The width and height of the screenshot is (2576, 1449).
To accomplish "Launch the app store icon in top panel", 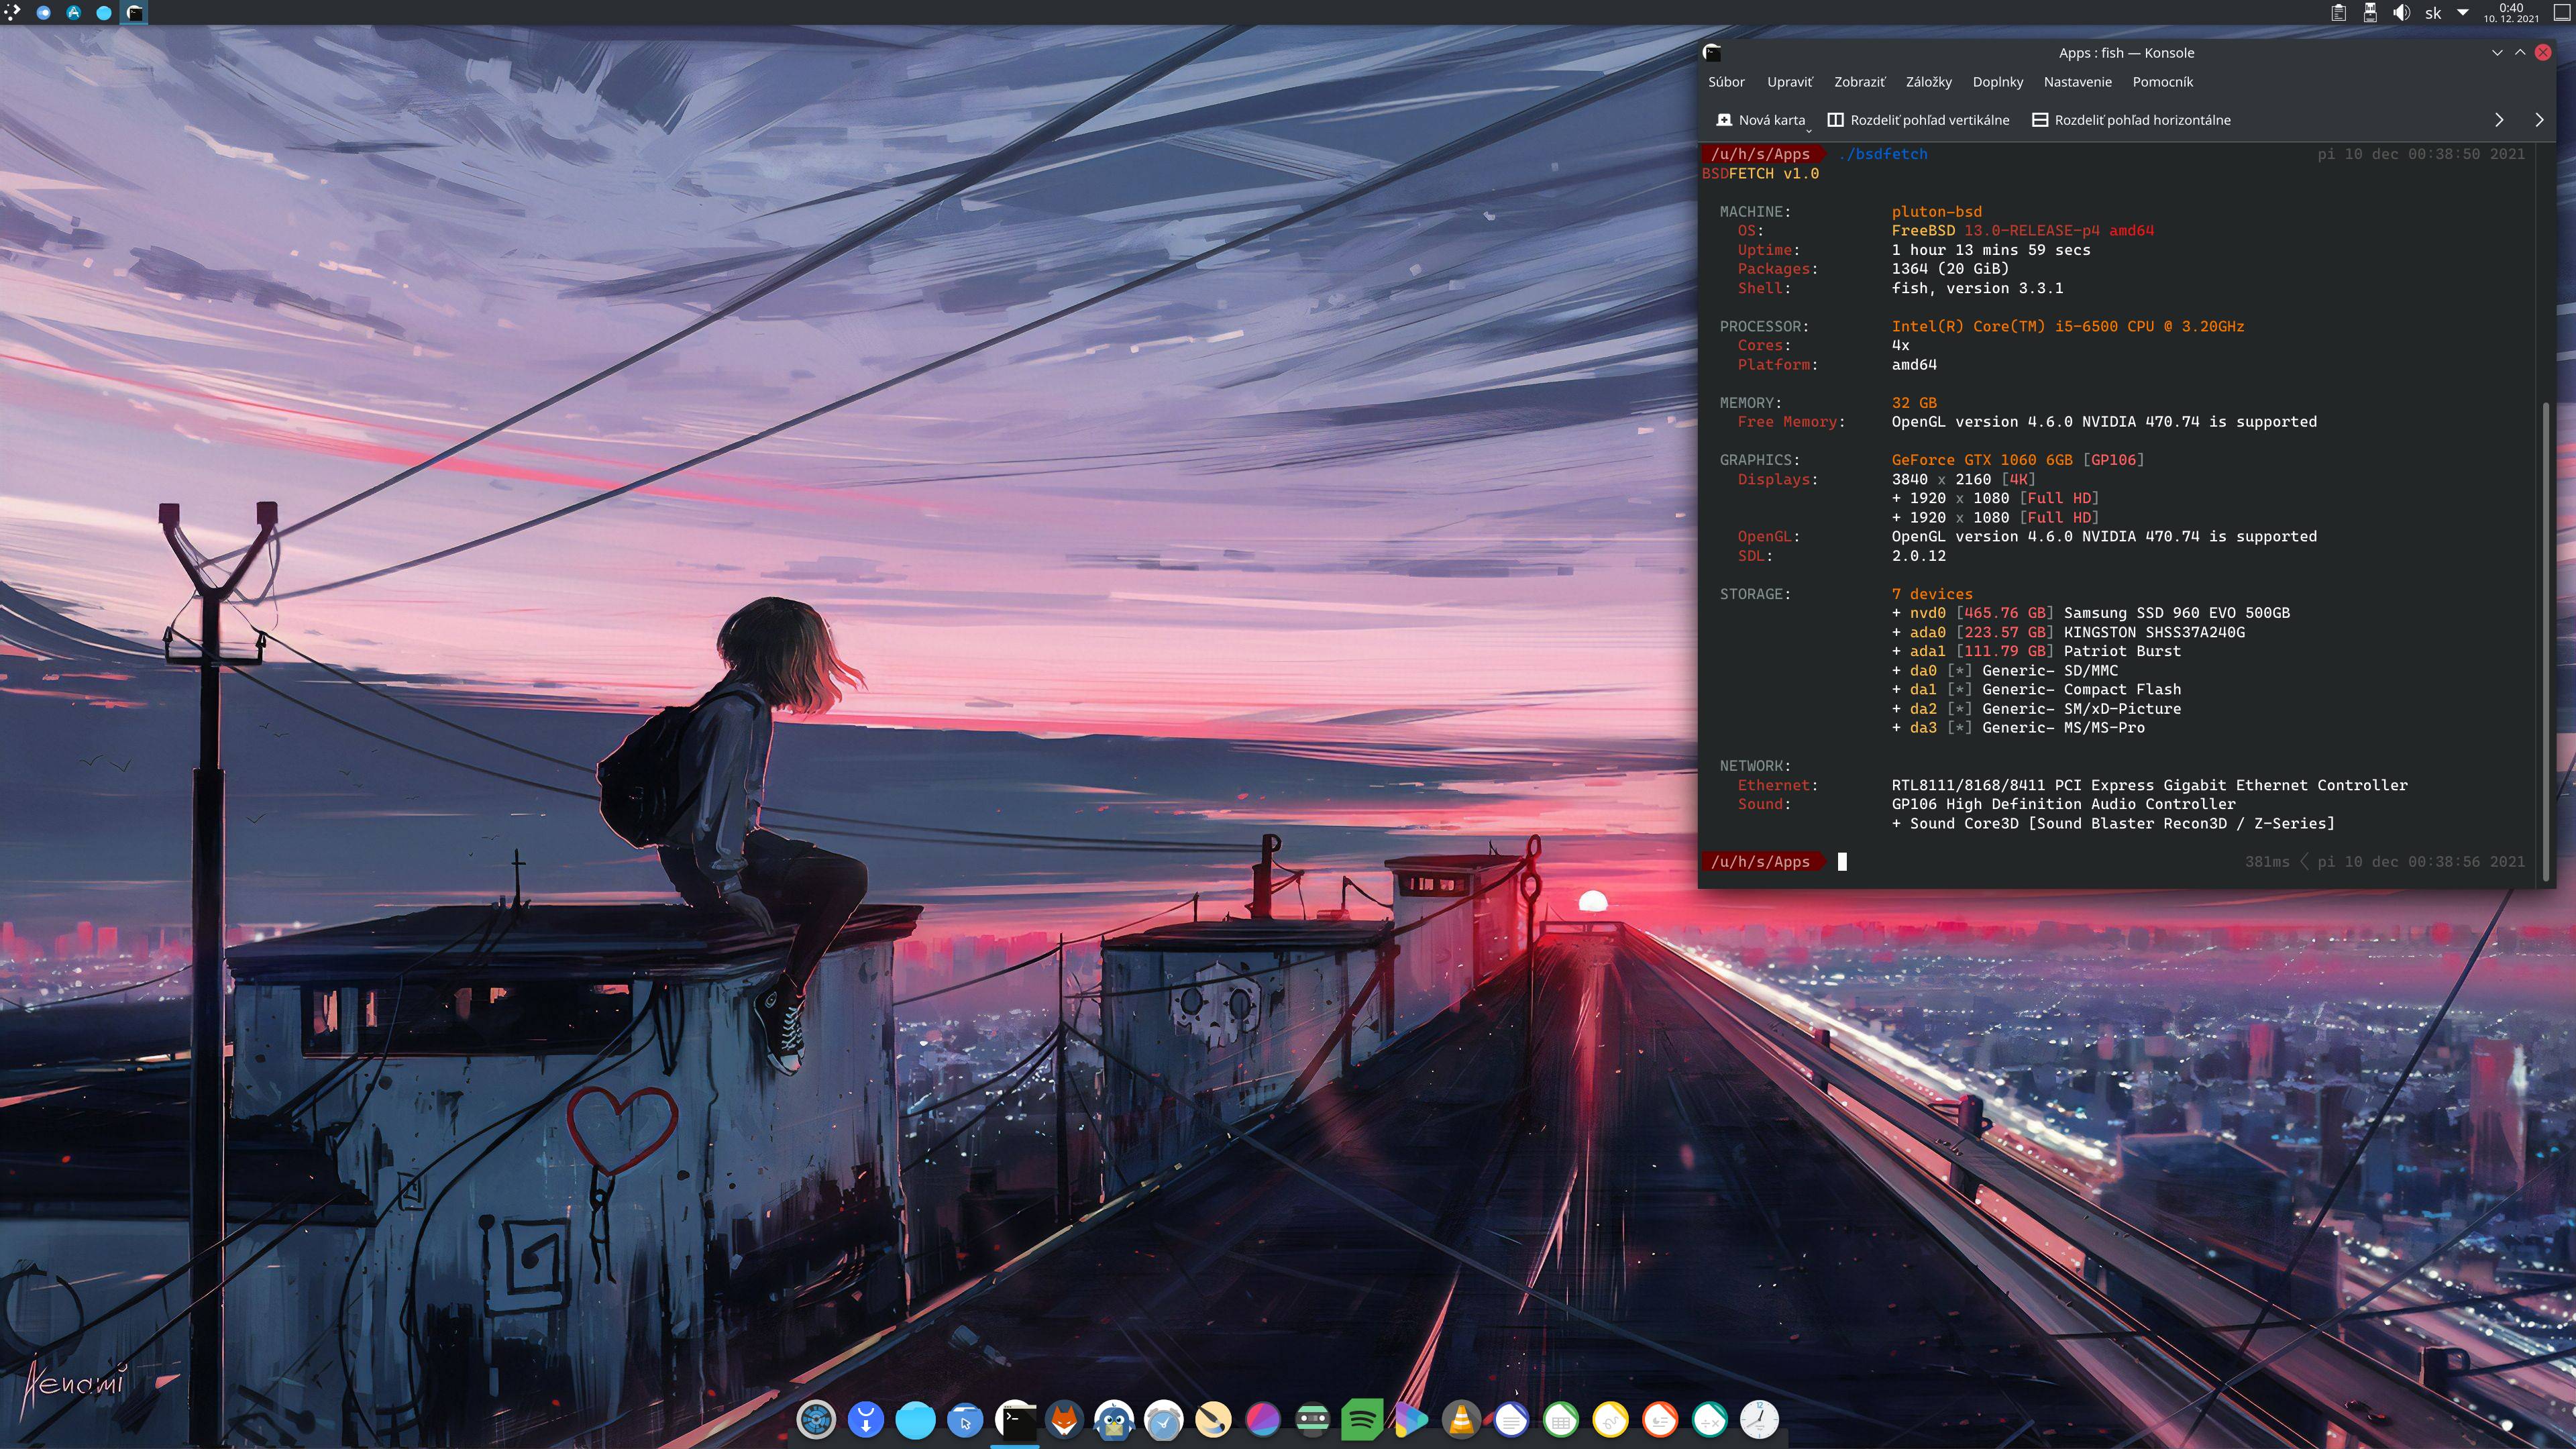I will tap(74, 13).
